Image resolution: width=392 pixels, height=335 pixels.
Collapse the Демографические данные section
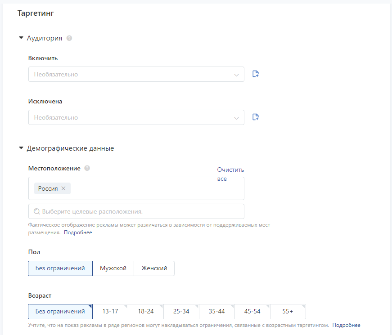[21, 148]
